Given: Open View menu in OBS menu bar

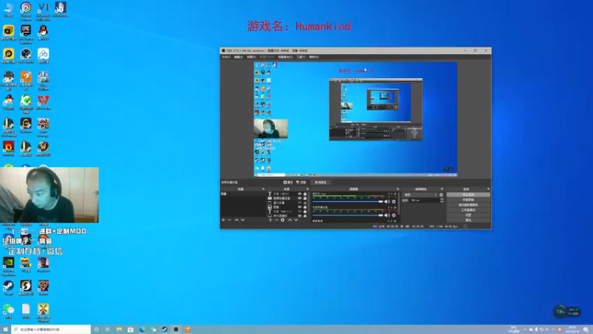Looking at the screenshot, I should (251, 57).
